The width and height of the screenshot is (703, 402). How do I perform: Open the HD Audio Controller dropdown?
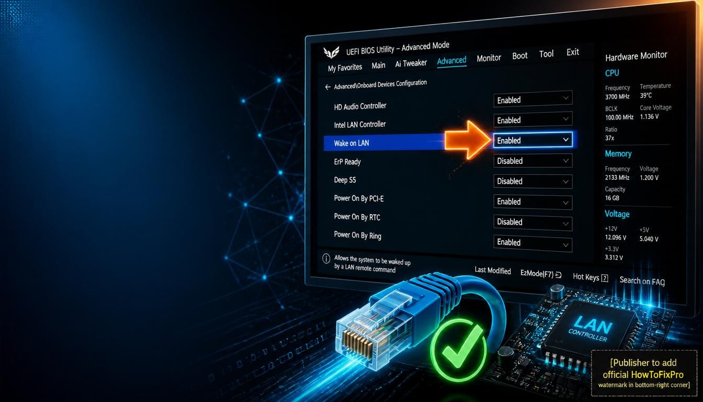point(532,99)
